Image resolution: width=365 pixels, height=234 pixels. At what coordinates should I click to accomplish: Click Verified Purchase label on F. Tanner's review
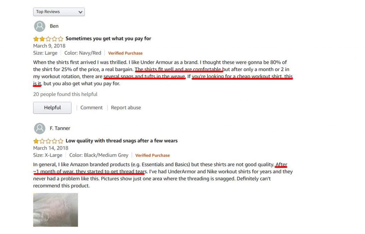pos(153,155)
